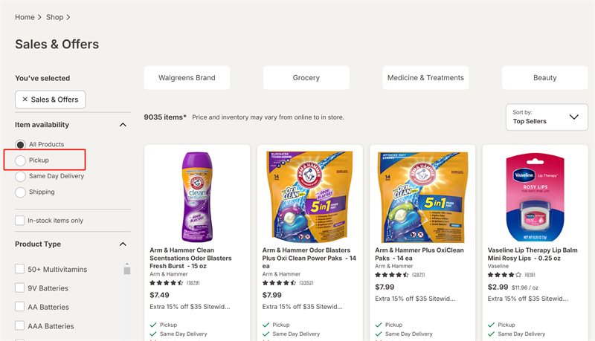The width and height of the screenshot is (595, 341).
Task: Click the Vaseline lip balm star rating
Action: point(504,275)
